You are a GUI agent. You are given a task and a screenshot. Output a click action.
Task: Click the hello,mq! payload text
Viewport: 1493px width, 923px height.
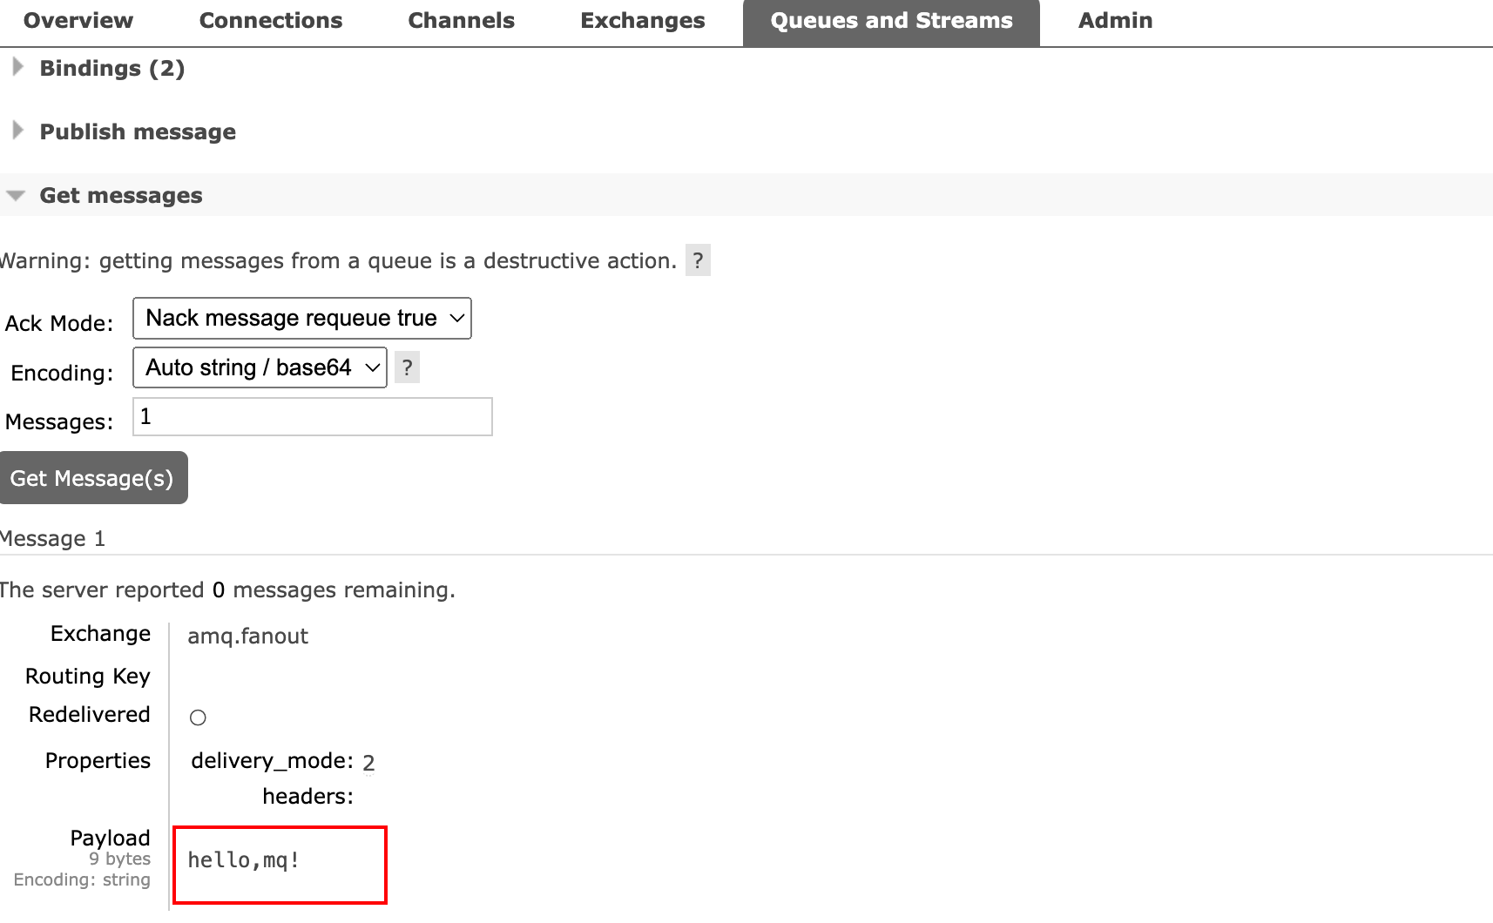click(244, 860)
